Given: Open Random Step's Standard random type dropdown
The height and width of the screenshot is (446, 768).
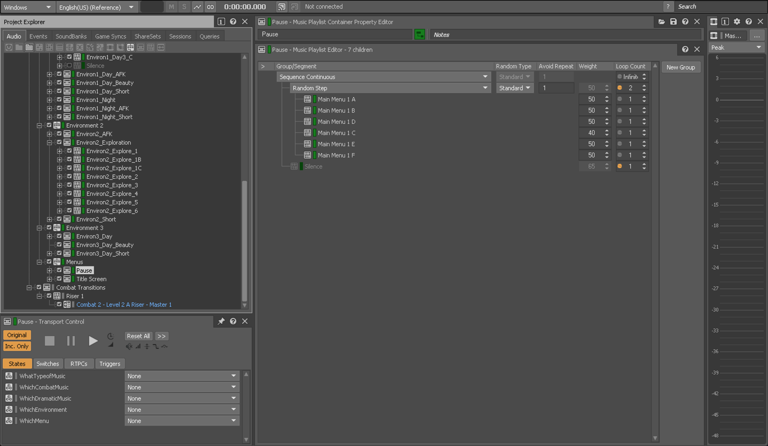Looking at the screenshot, I should [514, 88].
